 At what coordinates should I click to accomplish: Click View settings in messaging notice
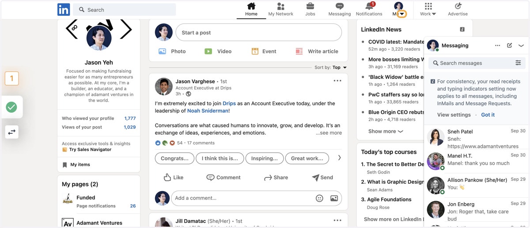(x=454, y=115)
